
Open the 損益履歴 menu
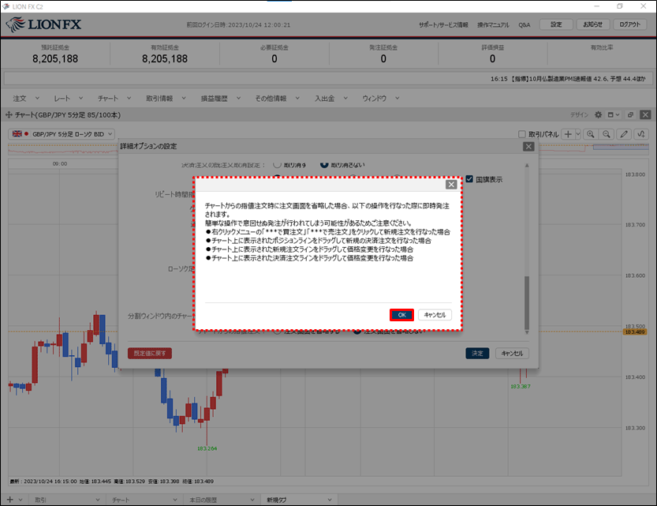pos(220,99)
